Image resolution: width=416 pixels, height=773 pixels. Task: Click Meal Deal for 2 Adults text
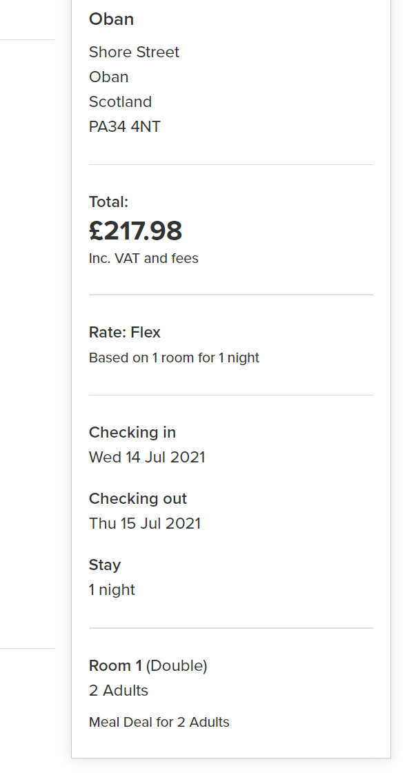coord(159,723)
